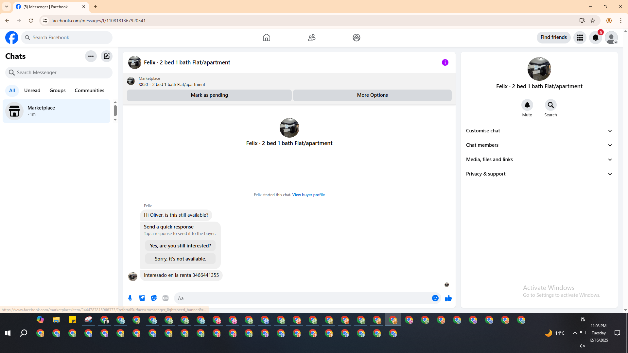
Task: Open Windows taskbar search
Action: 24,333
